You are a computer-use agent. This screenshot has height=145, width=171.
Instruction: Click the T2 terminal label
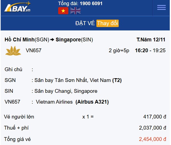(x=117, y=80)
